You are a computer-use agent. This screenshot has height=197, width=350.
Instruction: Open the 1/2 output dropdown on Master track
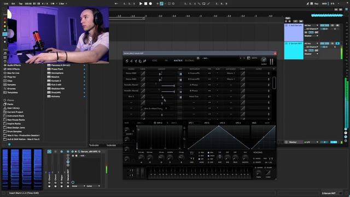(311, 142)
